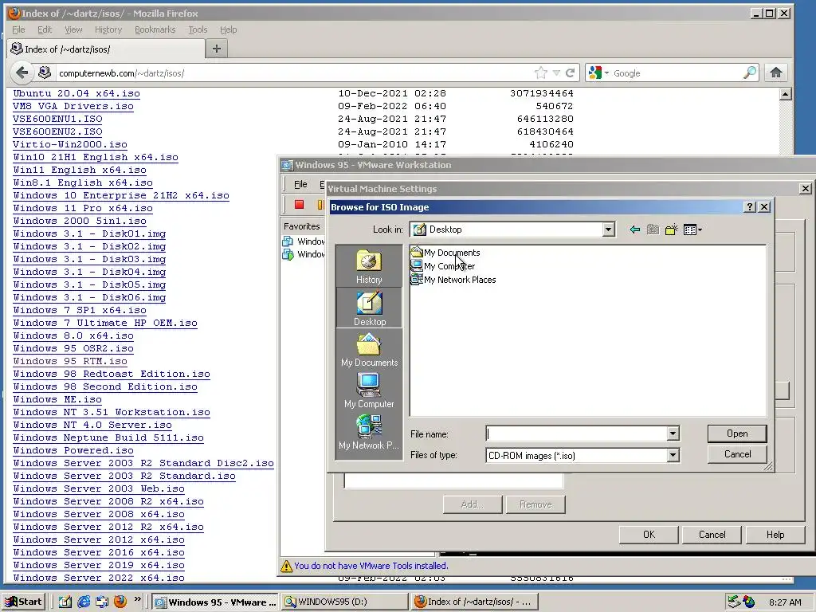Screen dimensions: 816x612
Task: Open the Bookmarks menu in Firefox
Action: [x=155, y=29]
